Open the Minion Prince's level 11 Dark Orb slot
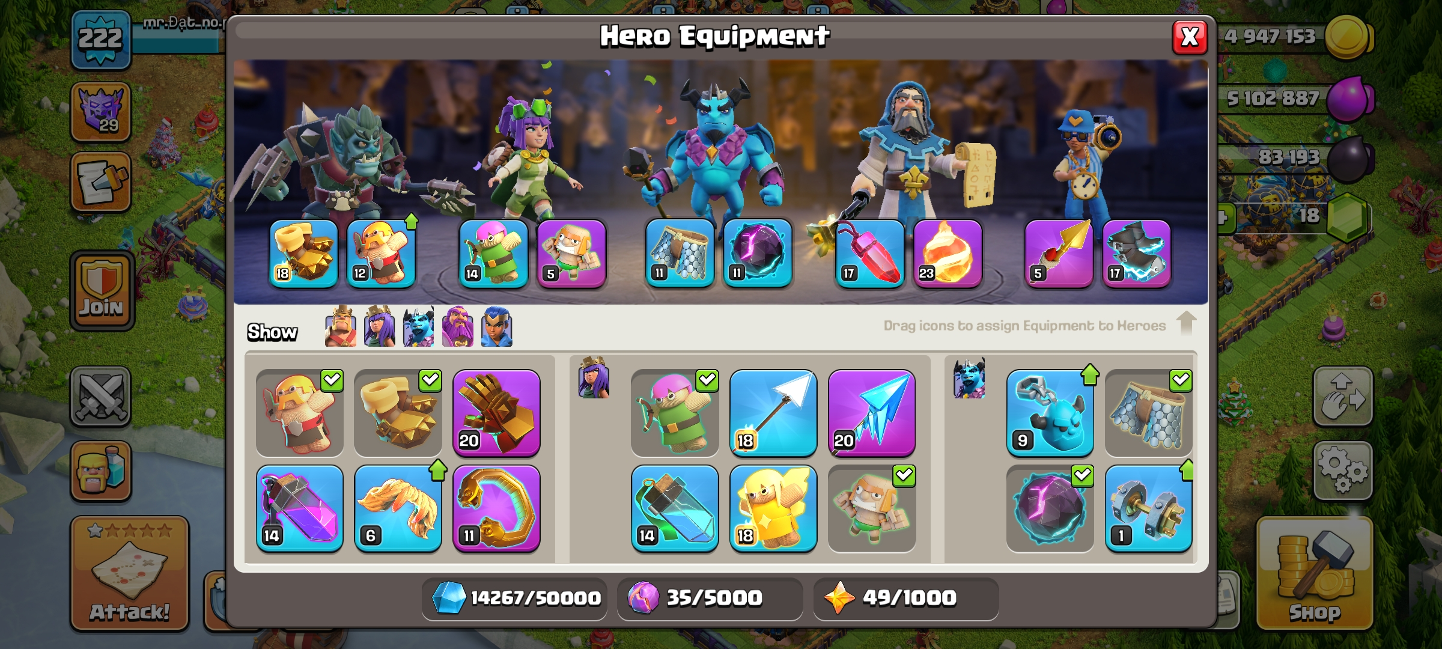This screenshot has width=1442, height=649. pos(757,253)
